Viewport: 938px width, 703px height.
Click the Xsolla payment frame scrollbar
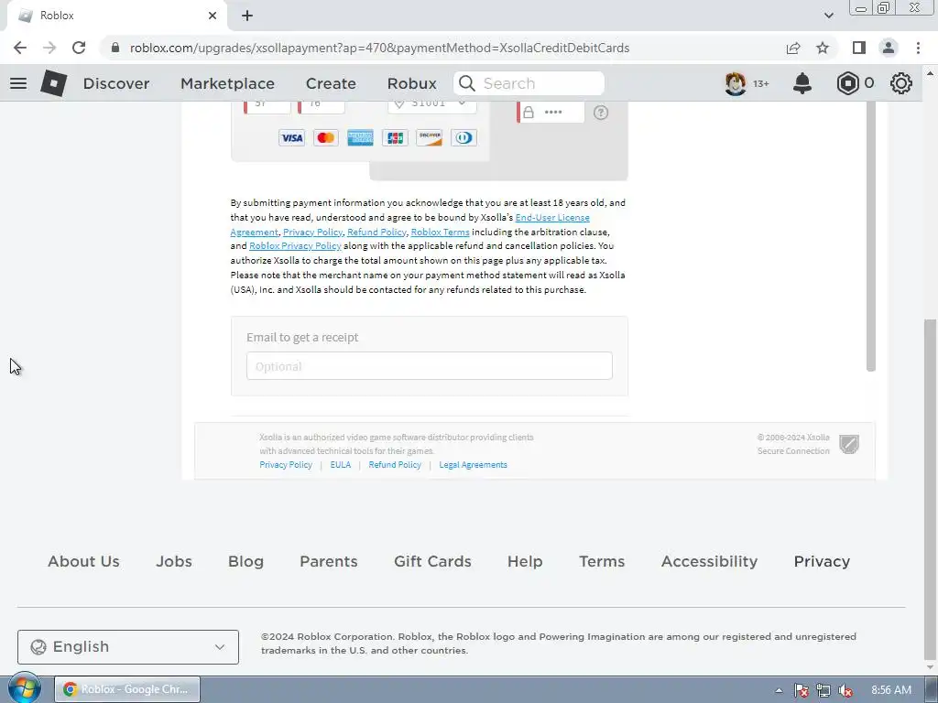tap(871, 236)
